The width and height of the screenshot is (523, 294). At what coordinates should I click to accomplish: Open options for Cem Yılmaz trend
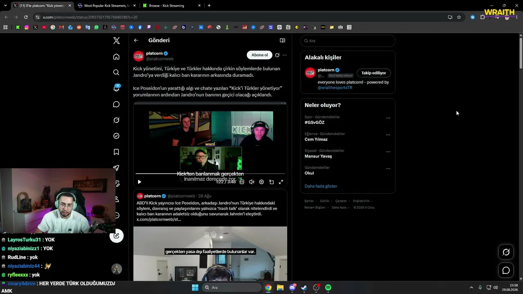(x=388, y=135)
